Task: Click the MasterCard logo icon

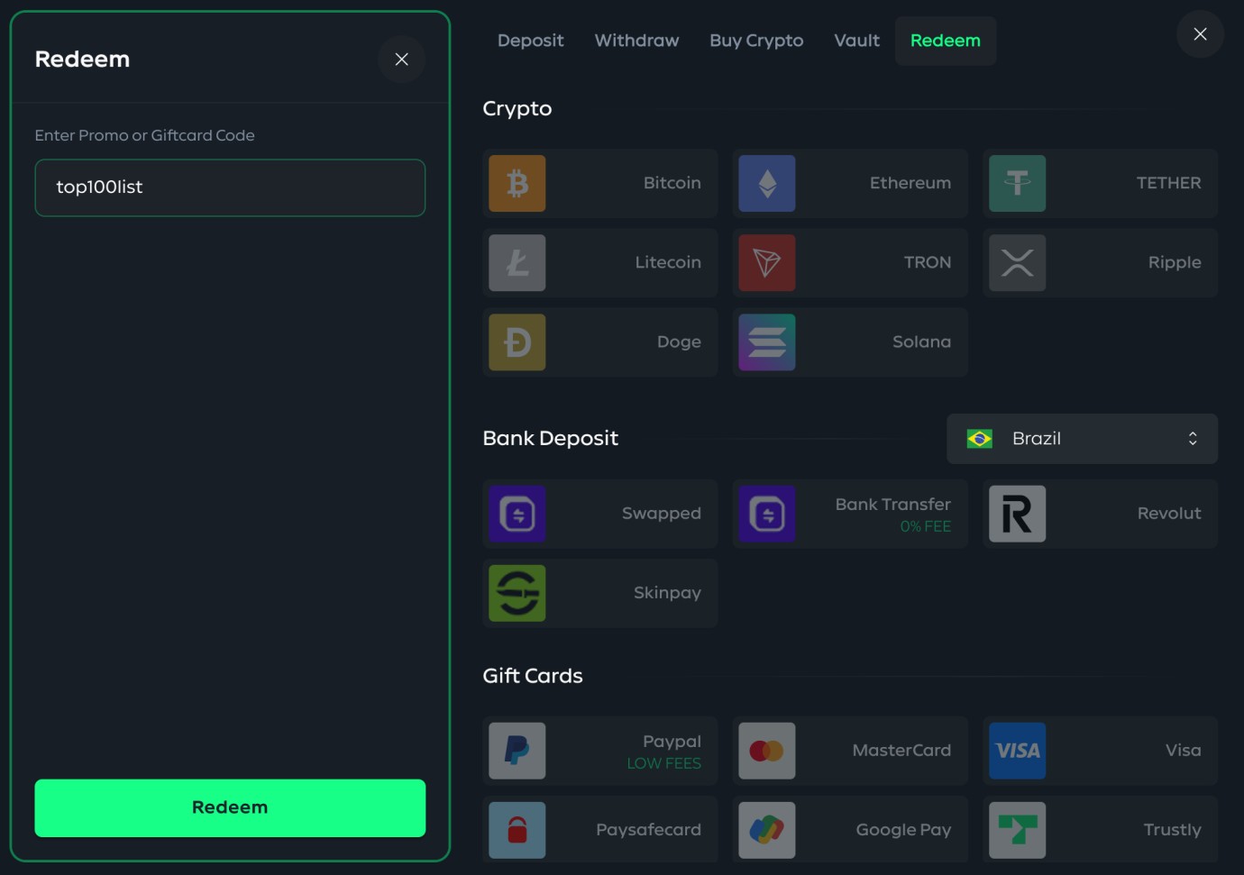Action: click(767, 751)
